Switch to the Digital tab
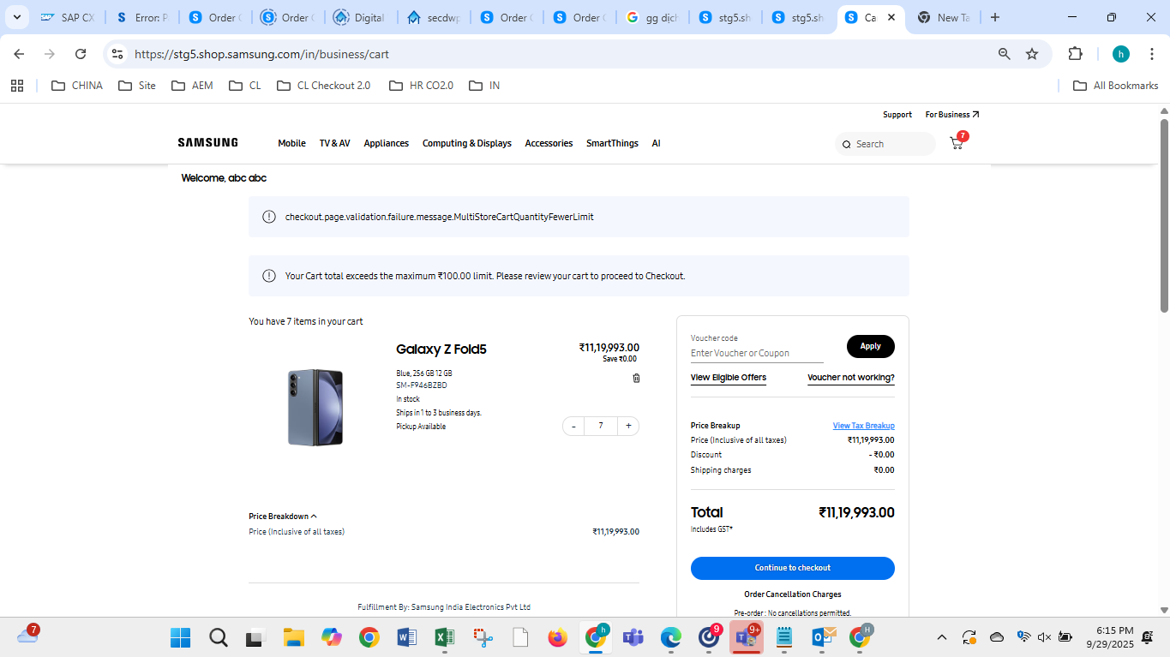This screenshot has height=657, width=1170. point(361,17)
